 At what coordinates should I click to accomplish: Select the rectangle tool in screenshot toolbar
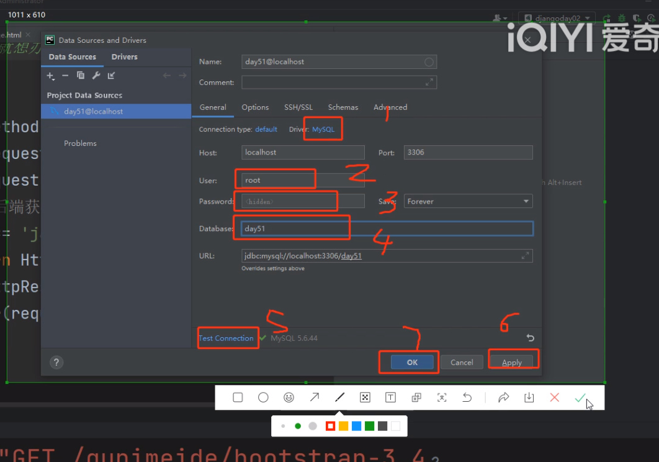[x=238, y=397]
